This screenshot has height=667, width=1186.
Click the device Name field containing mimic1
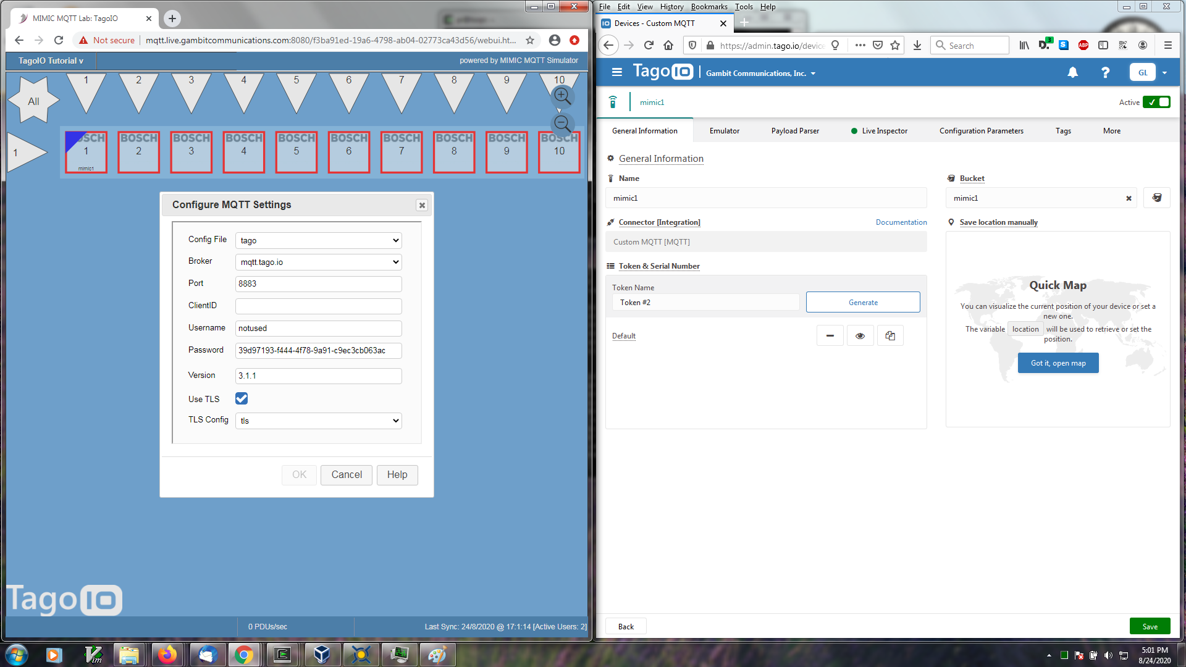[766, 198]
